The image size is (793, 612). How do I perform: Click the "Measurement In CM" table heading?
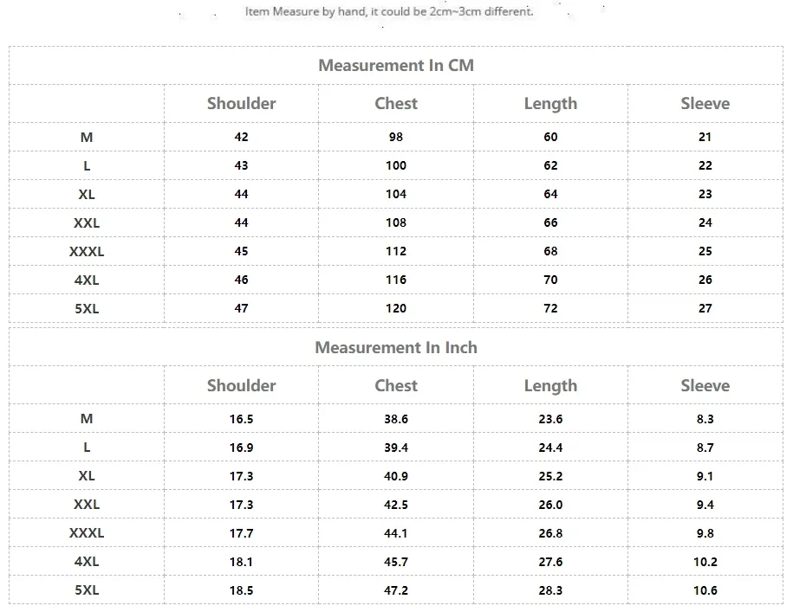pos(396,65)
